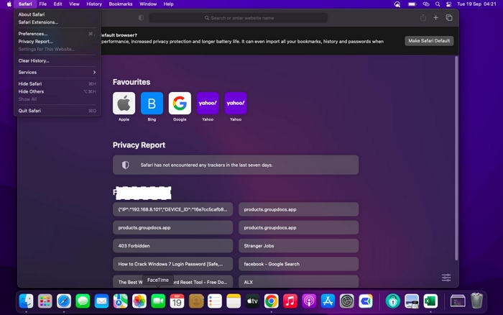Open Photos from the dock

tap(139, 301)
